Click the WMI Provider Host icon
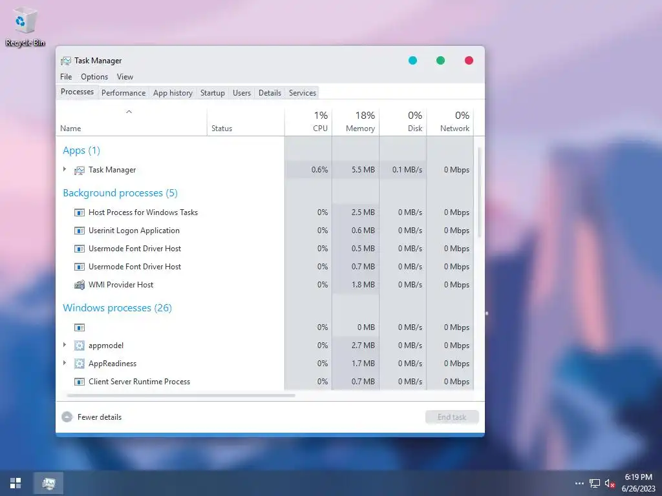The height and width of the screenshot is (496, 662). pyautogui.click(x=80, y=285)
